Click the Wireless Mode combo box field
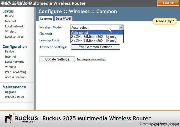This screenshot has height=127, width=180. point(97,27)
